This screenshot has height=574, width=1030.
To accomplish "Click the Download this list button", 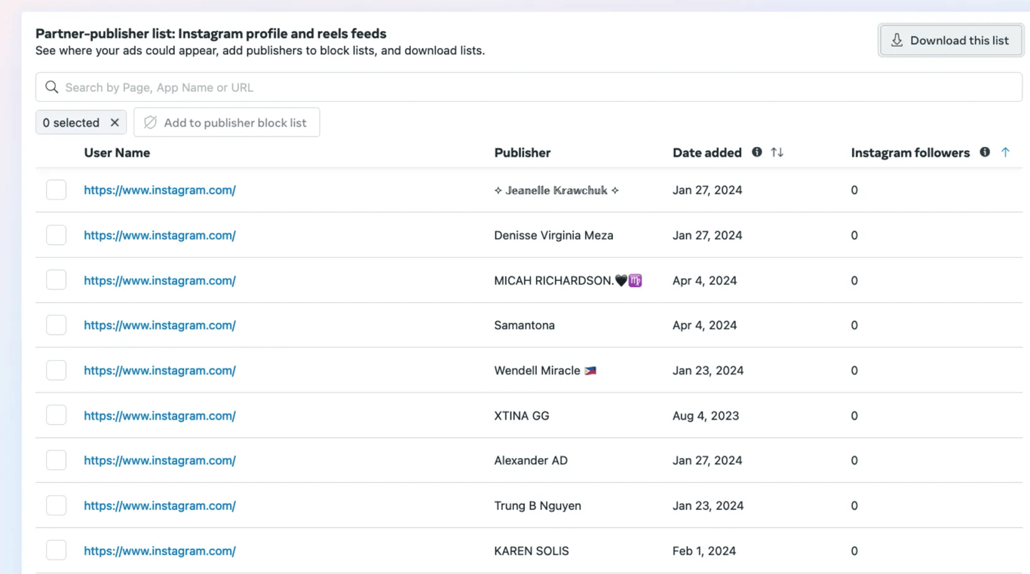I will (x=951, y=40).
